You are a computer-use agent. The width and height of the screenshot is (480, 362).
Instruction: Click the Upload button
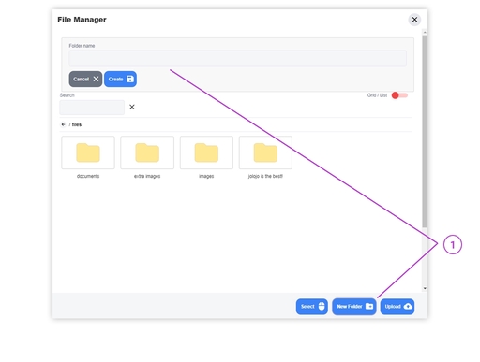[397, 307]
